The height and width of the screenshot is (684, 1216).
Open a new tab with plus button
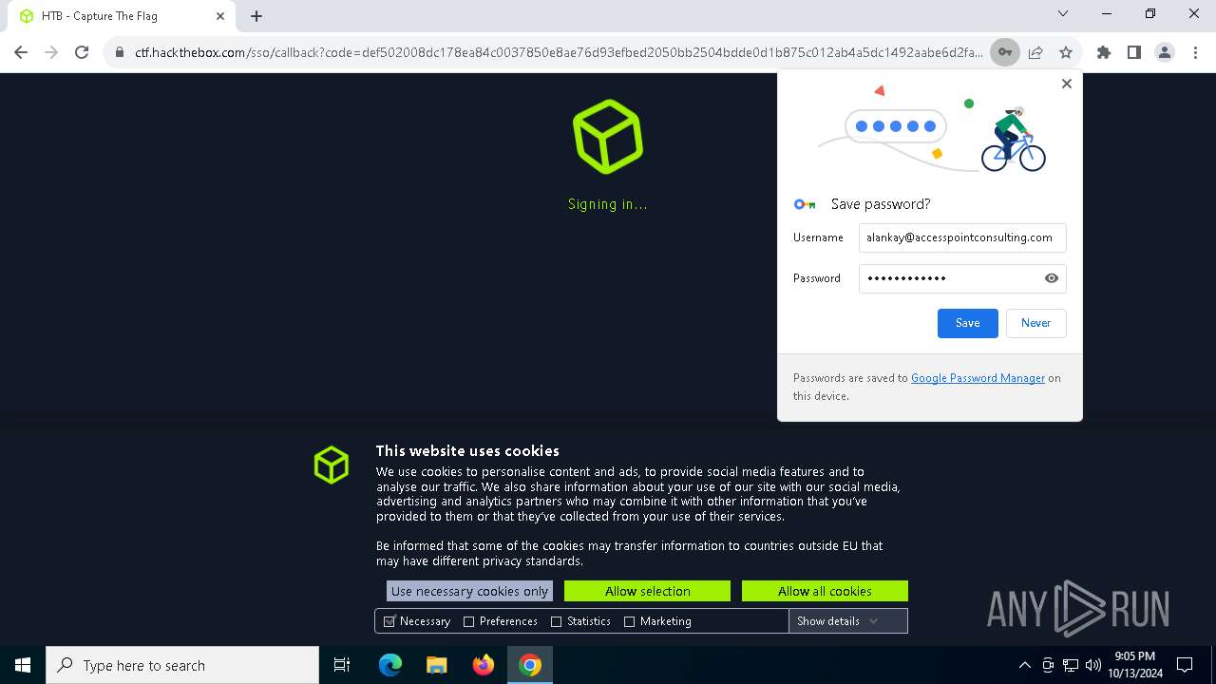[256, 16]
